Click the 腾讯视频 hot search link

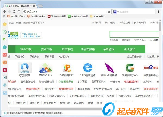coord(126,40)
